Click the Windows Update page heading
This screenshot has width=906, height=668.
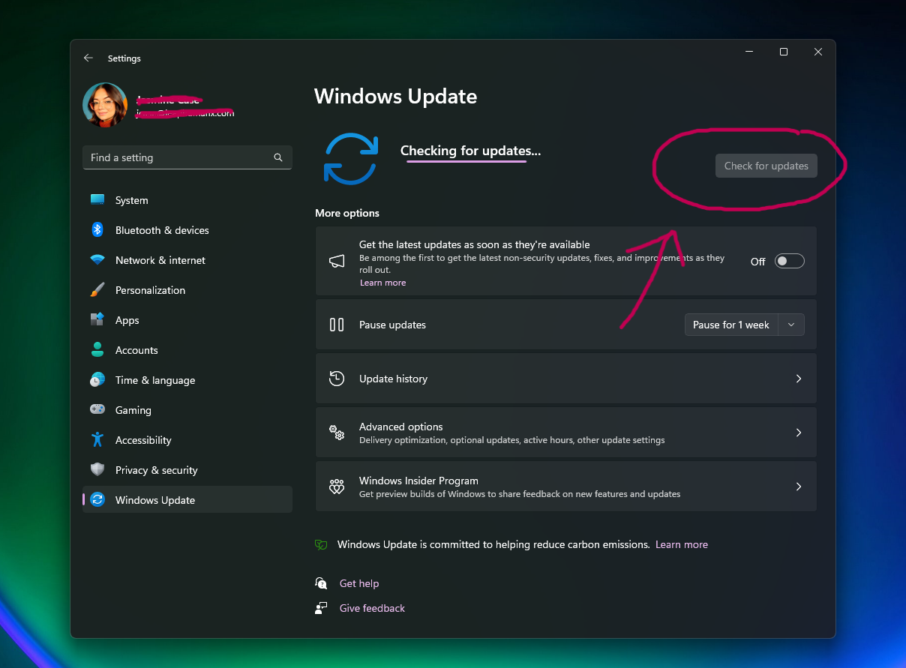point(395,96)
